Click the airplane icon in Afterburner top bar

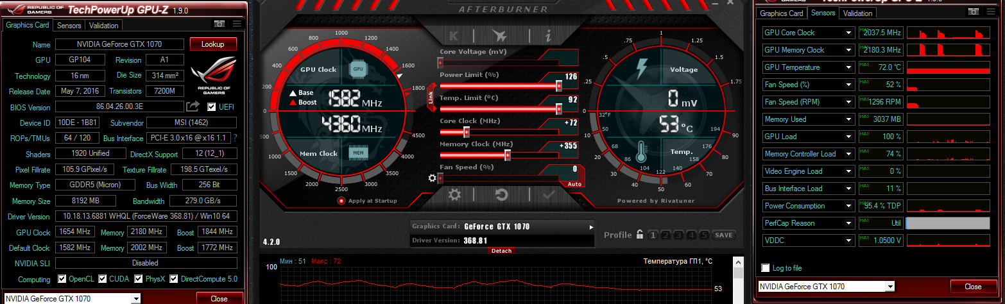499,36
